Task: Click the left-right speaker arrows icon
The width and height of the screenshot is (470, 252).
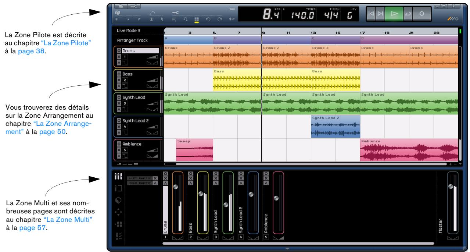Action: (x=231, y=20)
